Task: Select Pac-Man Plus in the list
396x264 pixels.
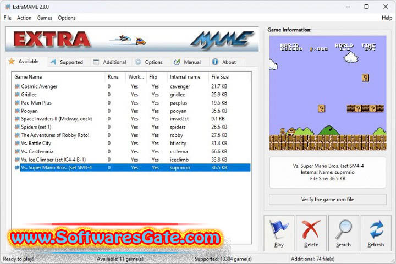Action: coord(131,102)
